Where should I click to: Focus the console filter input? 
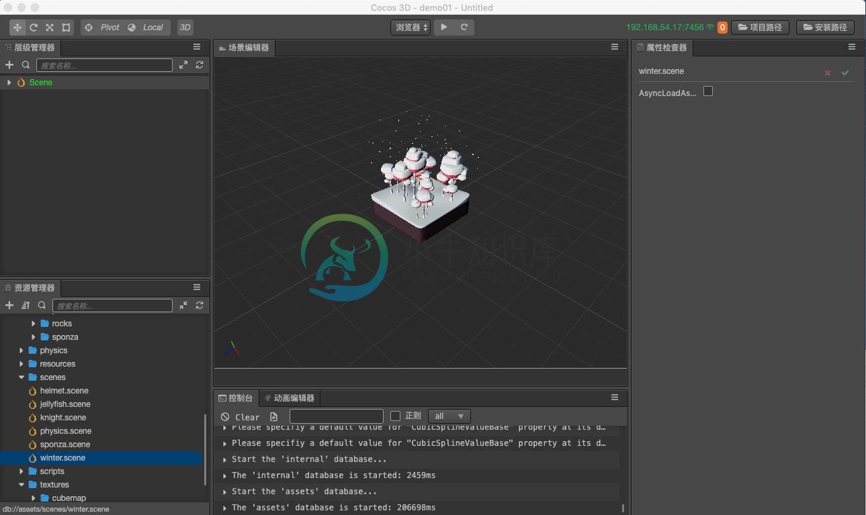click(x=337, y=416)
